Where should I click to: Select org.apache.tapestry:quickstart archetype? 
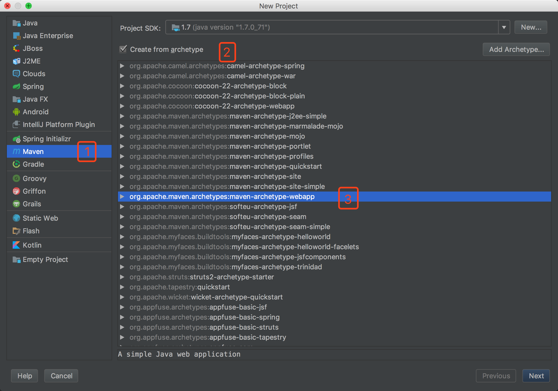(x=180, y=287)
